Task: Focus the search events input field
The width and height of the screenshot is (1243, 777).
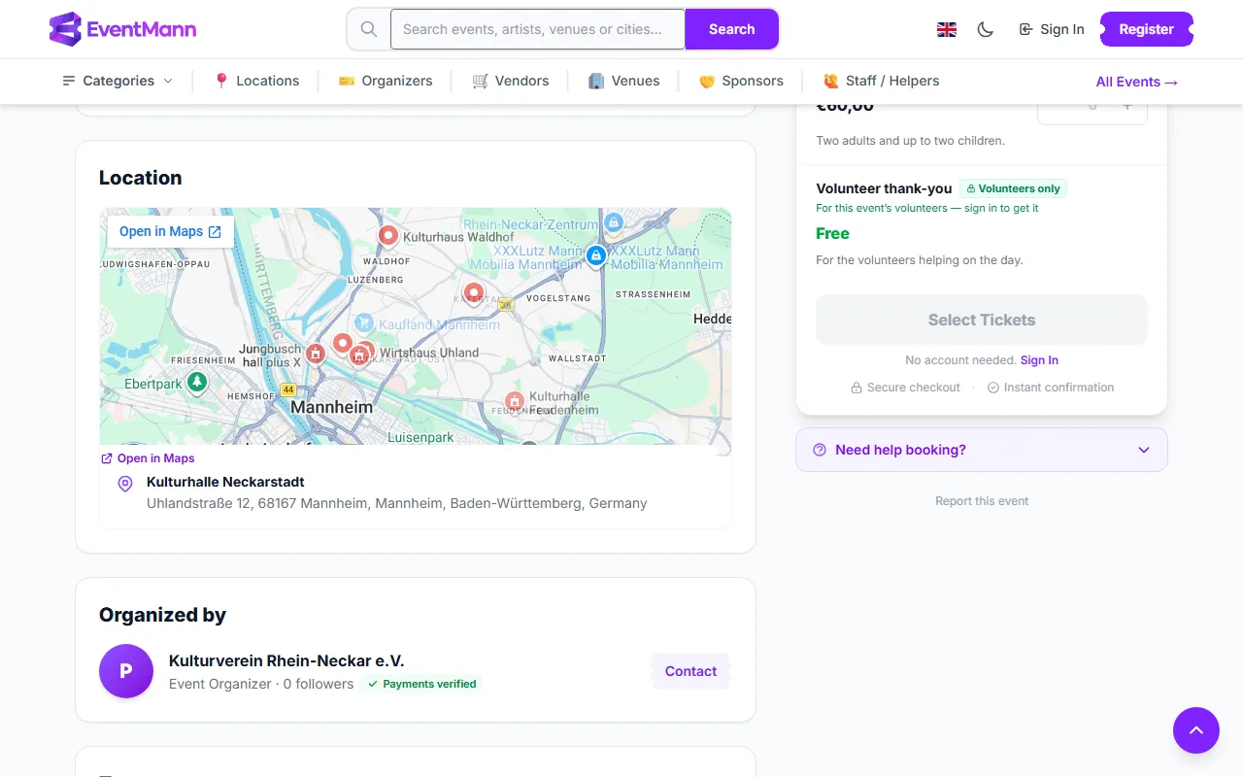Action: [538, 29]
